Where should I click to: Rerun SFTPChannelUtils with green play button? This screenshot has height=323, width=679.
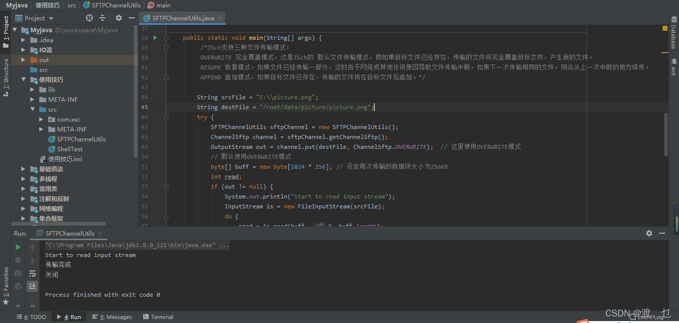click(x=18, y=247)
